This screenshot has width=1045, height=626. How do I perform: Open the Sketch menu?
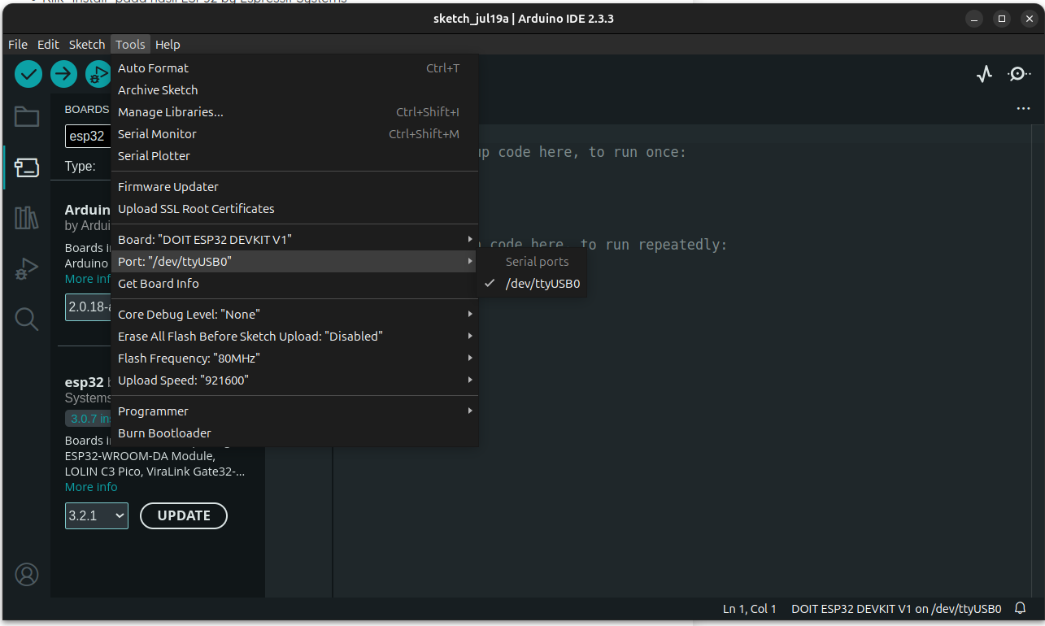tap(87, 44)
